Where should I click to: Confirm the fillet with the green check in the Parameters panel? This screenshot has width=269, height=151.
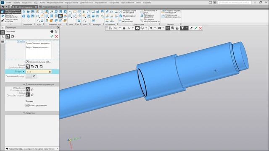pos(52,36)
